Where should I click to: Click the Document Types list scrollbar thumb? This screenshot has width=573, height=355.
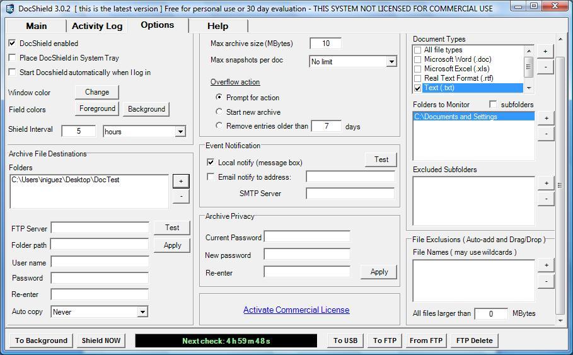tap(528, 67)
